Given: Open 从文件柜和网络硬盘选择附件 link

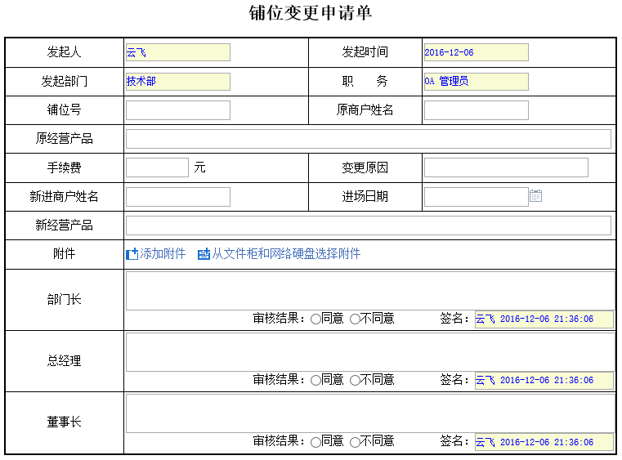Looking at the screenshot, I should pos(286,254).
